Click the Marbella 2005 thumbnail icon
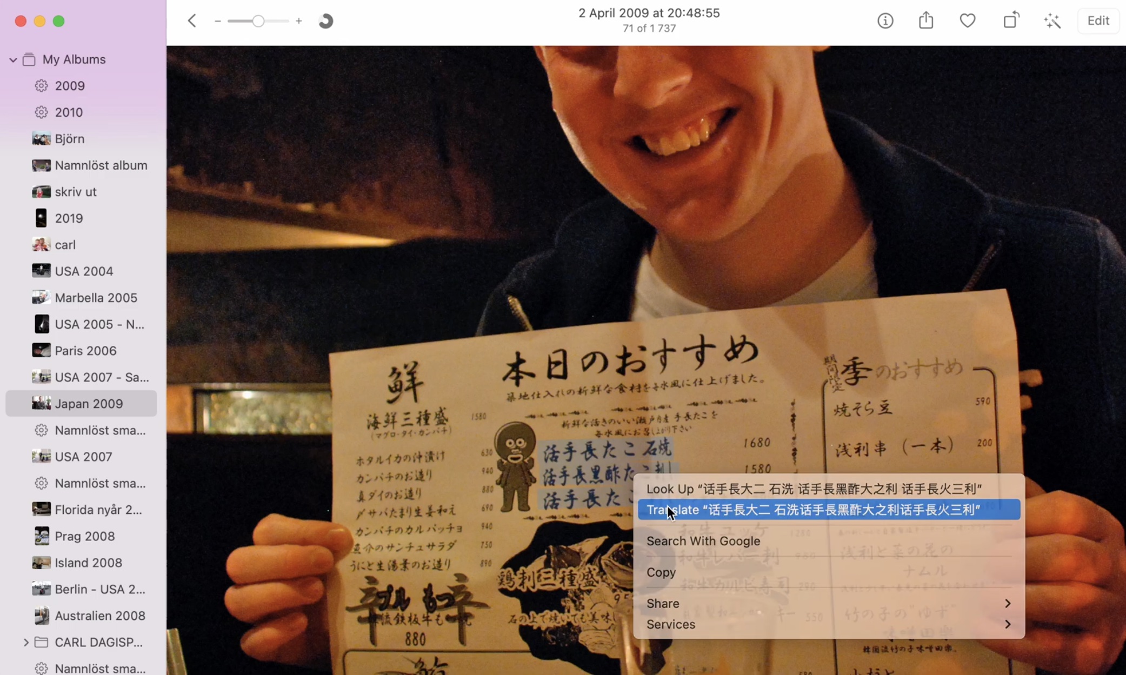Viewport: 1126px width, 675px height. pyautogui.click(x=41, y=298)
